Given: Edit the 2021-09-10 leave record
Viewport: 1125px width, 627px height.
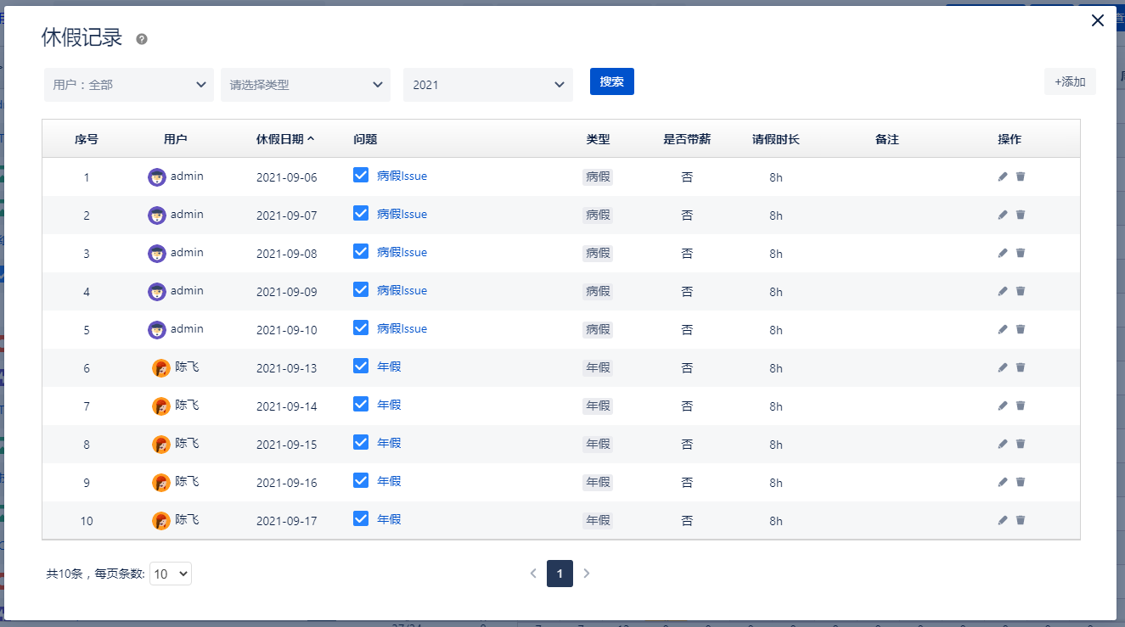Looking at the screenshot, I should pyautogui.click(x=1003, y=329).
